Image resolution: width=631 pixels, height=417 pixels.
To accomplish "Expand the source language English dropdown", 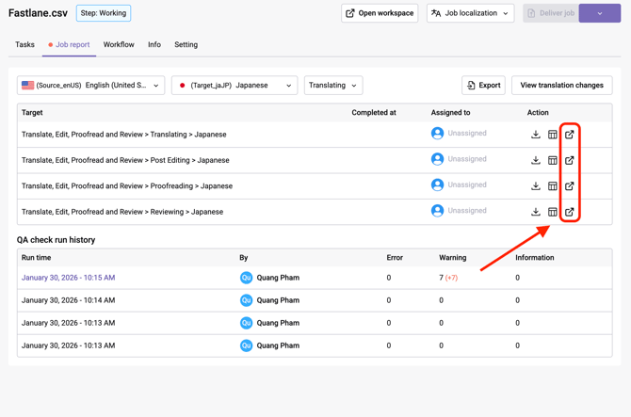I will pos(90,86).
